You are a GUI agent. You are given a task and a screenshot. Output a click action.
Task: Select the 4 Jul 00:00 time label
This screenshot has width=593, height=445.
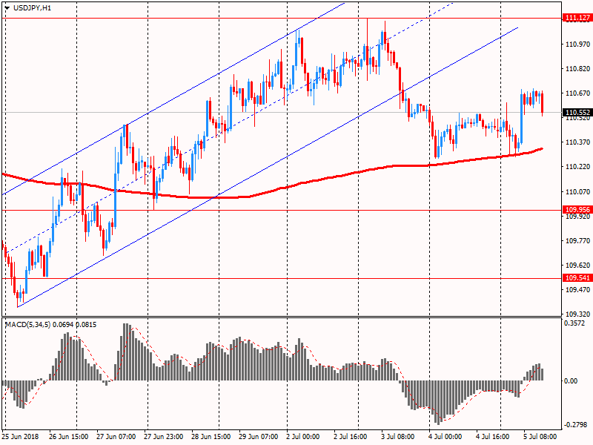coord(445,437)
